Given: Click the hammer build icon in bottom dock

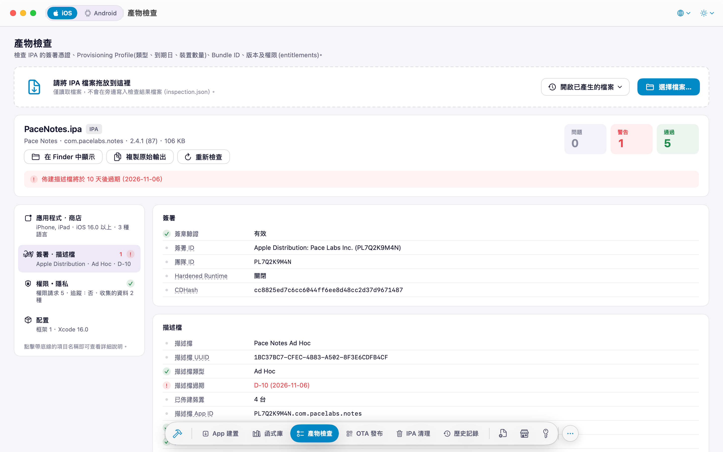Looking at the screenshot, I should (x=177, y=433).
